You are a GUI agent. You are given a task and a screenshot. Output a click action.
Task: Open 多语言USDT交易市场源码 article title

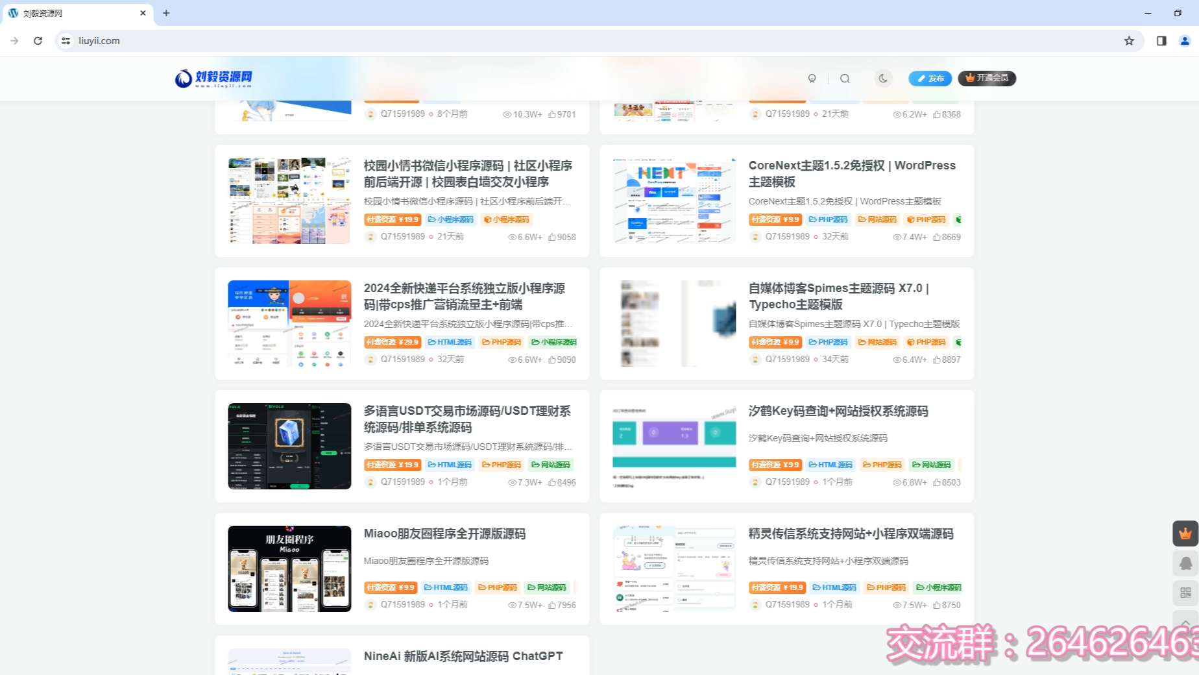tap(467, 419)
